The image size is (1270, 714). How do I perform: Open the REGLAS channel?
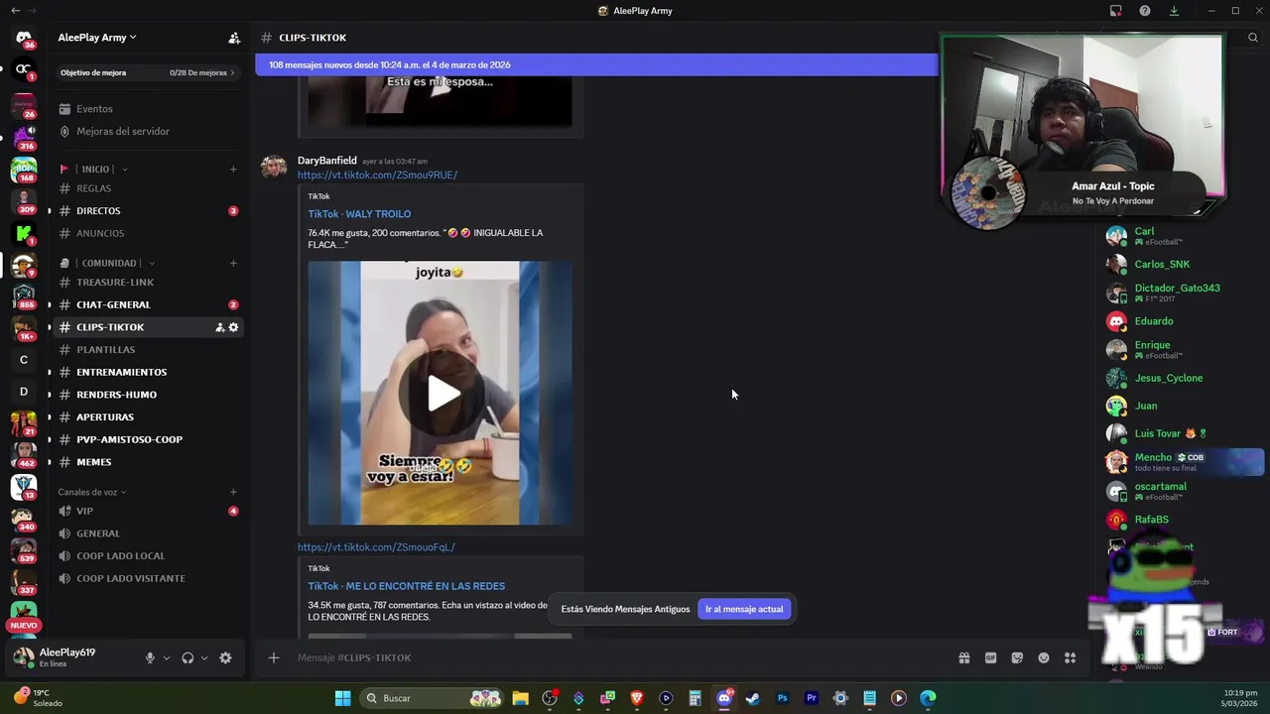(93, 188)
